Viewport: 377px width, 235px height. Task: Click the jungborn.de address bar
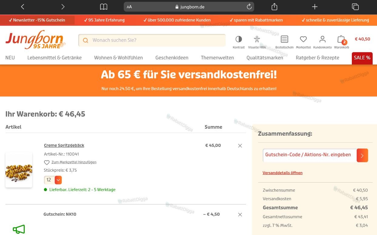click(x=189, y=7)
